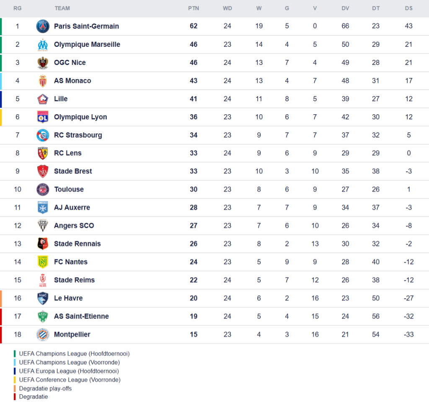Click the RC Strasbourg club logo
Screen dimensions: 429x419
[43, 135]
